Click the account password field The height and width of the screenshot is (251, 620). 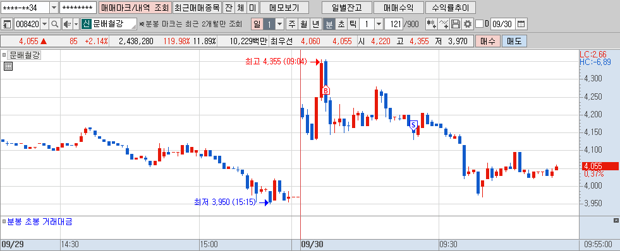point(78,8)
